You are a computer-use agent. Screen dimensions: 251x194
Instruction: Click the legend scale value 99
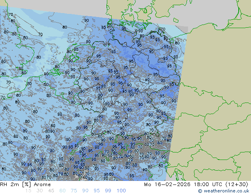click(x=108, y=191)
